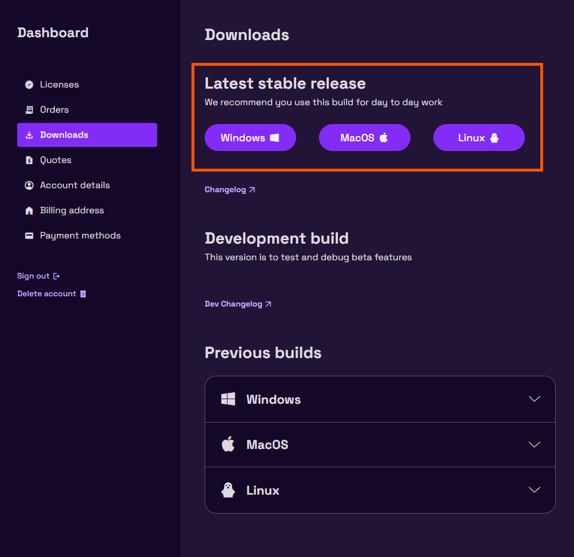The image size is (574, 557).
Task: Select Downloads in the sidebar
Action: tap(87, 135)
